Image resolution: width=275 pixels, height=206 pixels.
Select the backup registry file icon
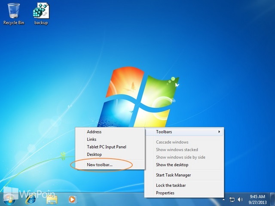pos(41,14)
